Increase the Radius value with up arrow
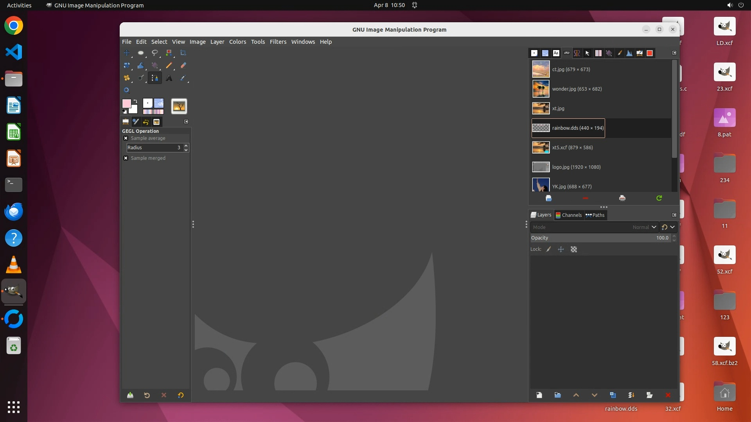This screenshot has width=751, height=422. 186,145
